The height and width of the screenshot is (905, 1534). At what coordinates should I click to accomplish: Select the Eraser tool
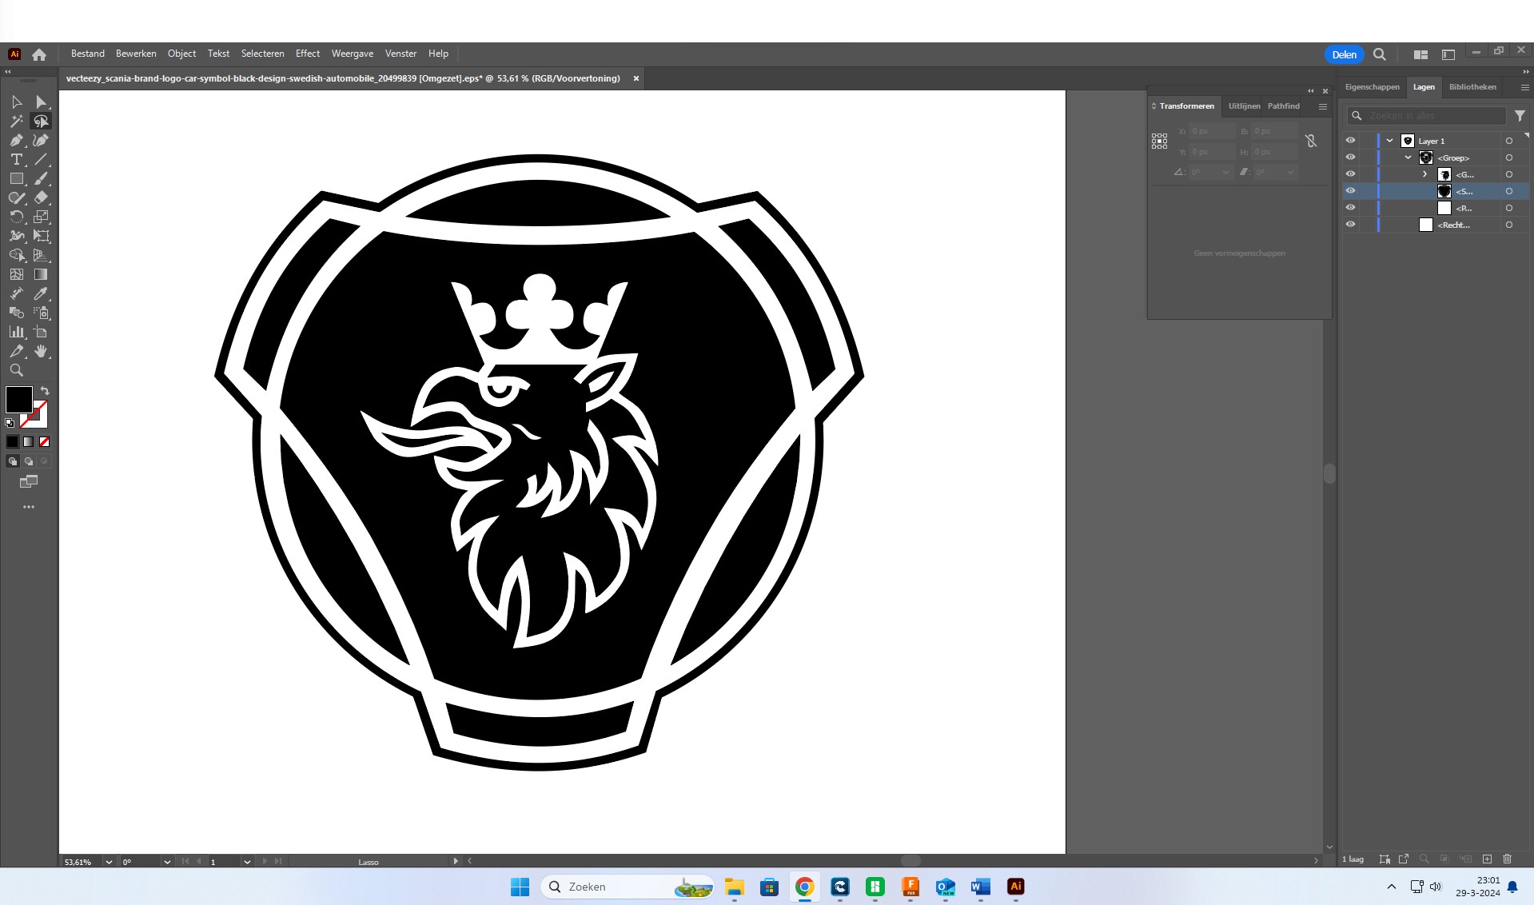tap(41, 197)
